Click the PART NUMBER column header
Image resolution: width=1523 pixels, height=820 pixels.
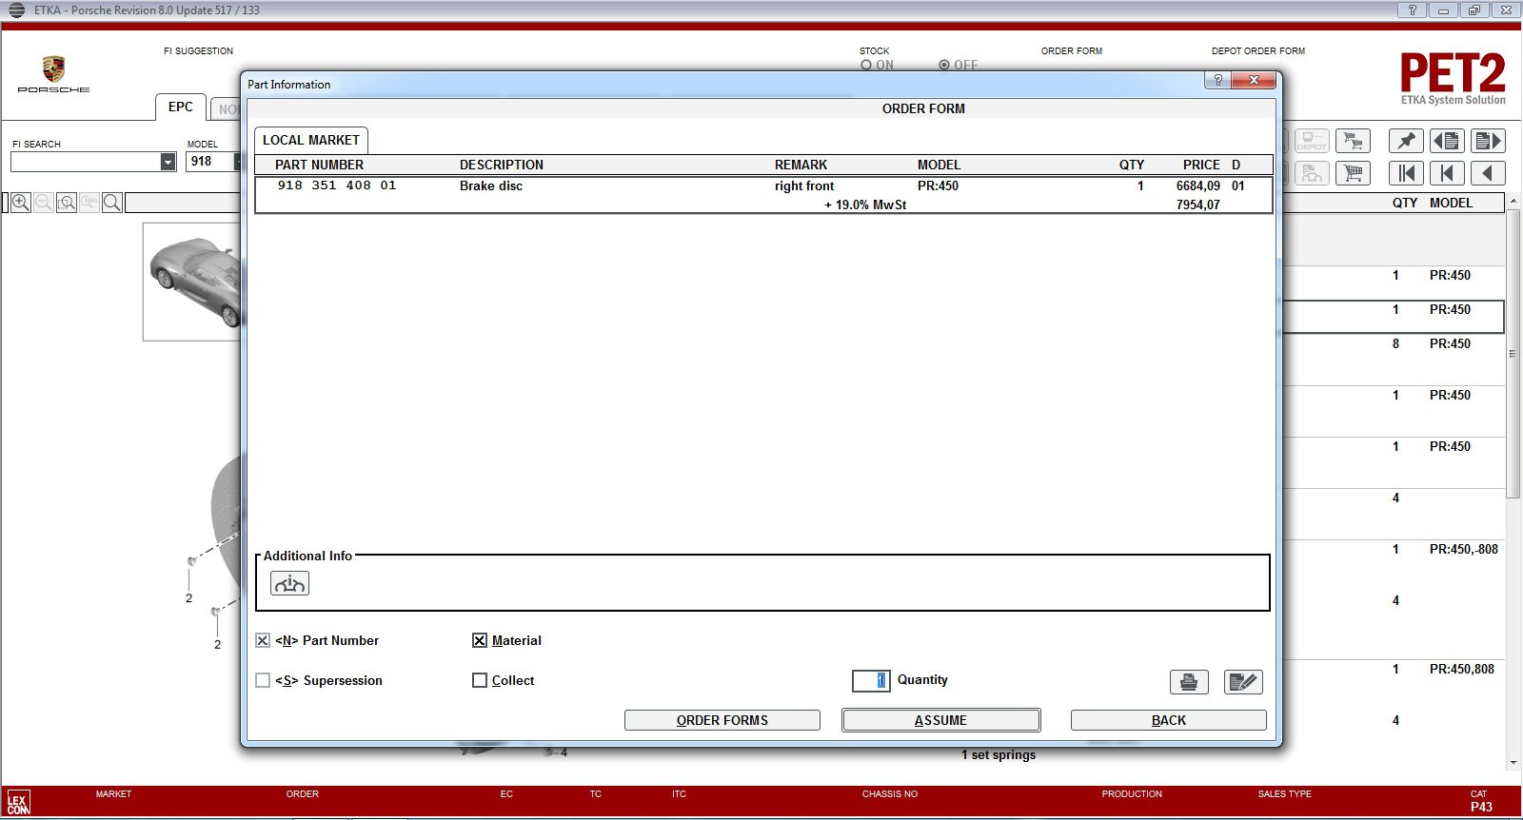pos(319,165)
